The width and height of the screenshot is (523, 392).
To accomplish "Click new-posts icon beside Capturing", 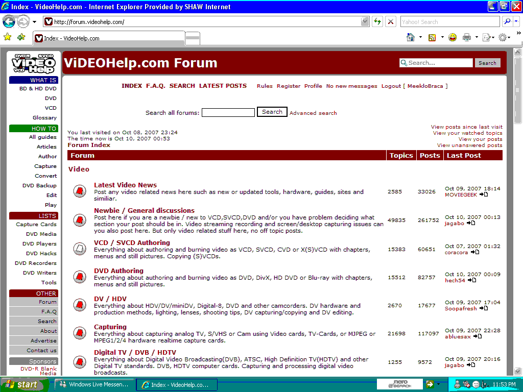I will click(80, 333).
